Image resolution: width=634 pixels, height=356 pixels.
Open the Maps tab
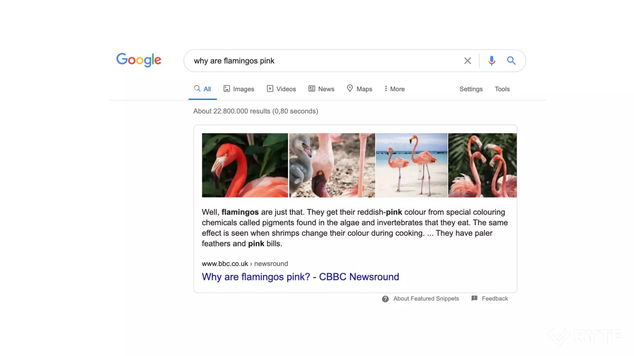click(359, 89)
